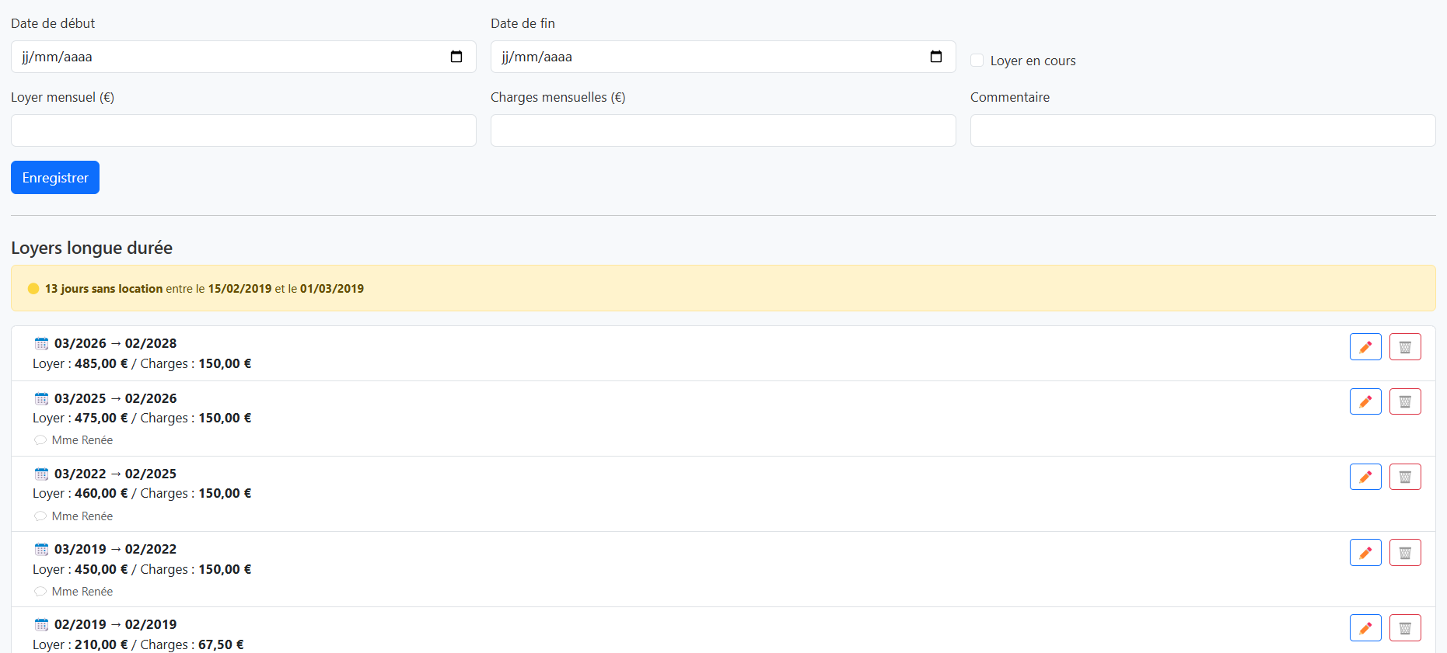Open the Date de début calendar picker
This screenshot has width=1447, height=653.
pyautogui.click(x=456, y=57)
